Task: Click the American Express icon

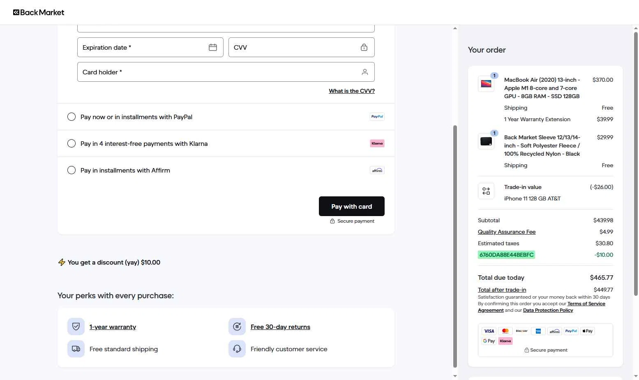Action: tap(538, 331)
